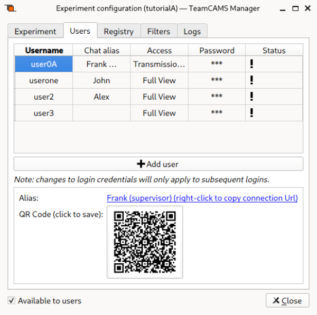Select the user0A username cell
317x315 pixels.
coord(44,64)
